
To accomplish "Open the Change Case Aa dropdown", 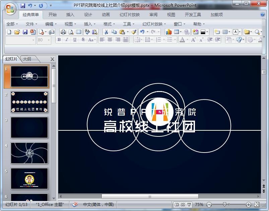I will [x=92, y=40].
